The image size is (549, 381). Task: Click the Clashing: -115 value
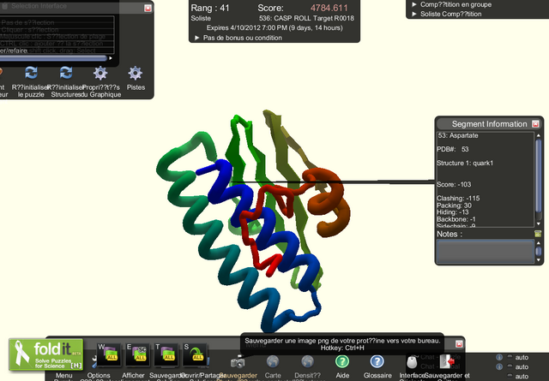(458, 198)
